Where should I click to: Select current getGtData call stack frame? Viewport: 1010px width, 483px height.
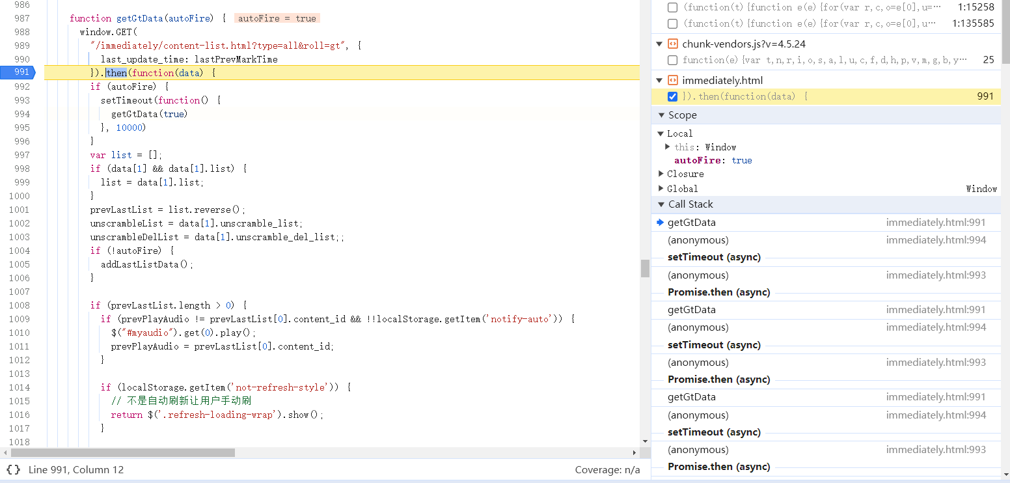[x=826, y=223]
